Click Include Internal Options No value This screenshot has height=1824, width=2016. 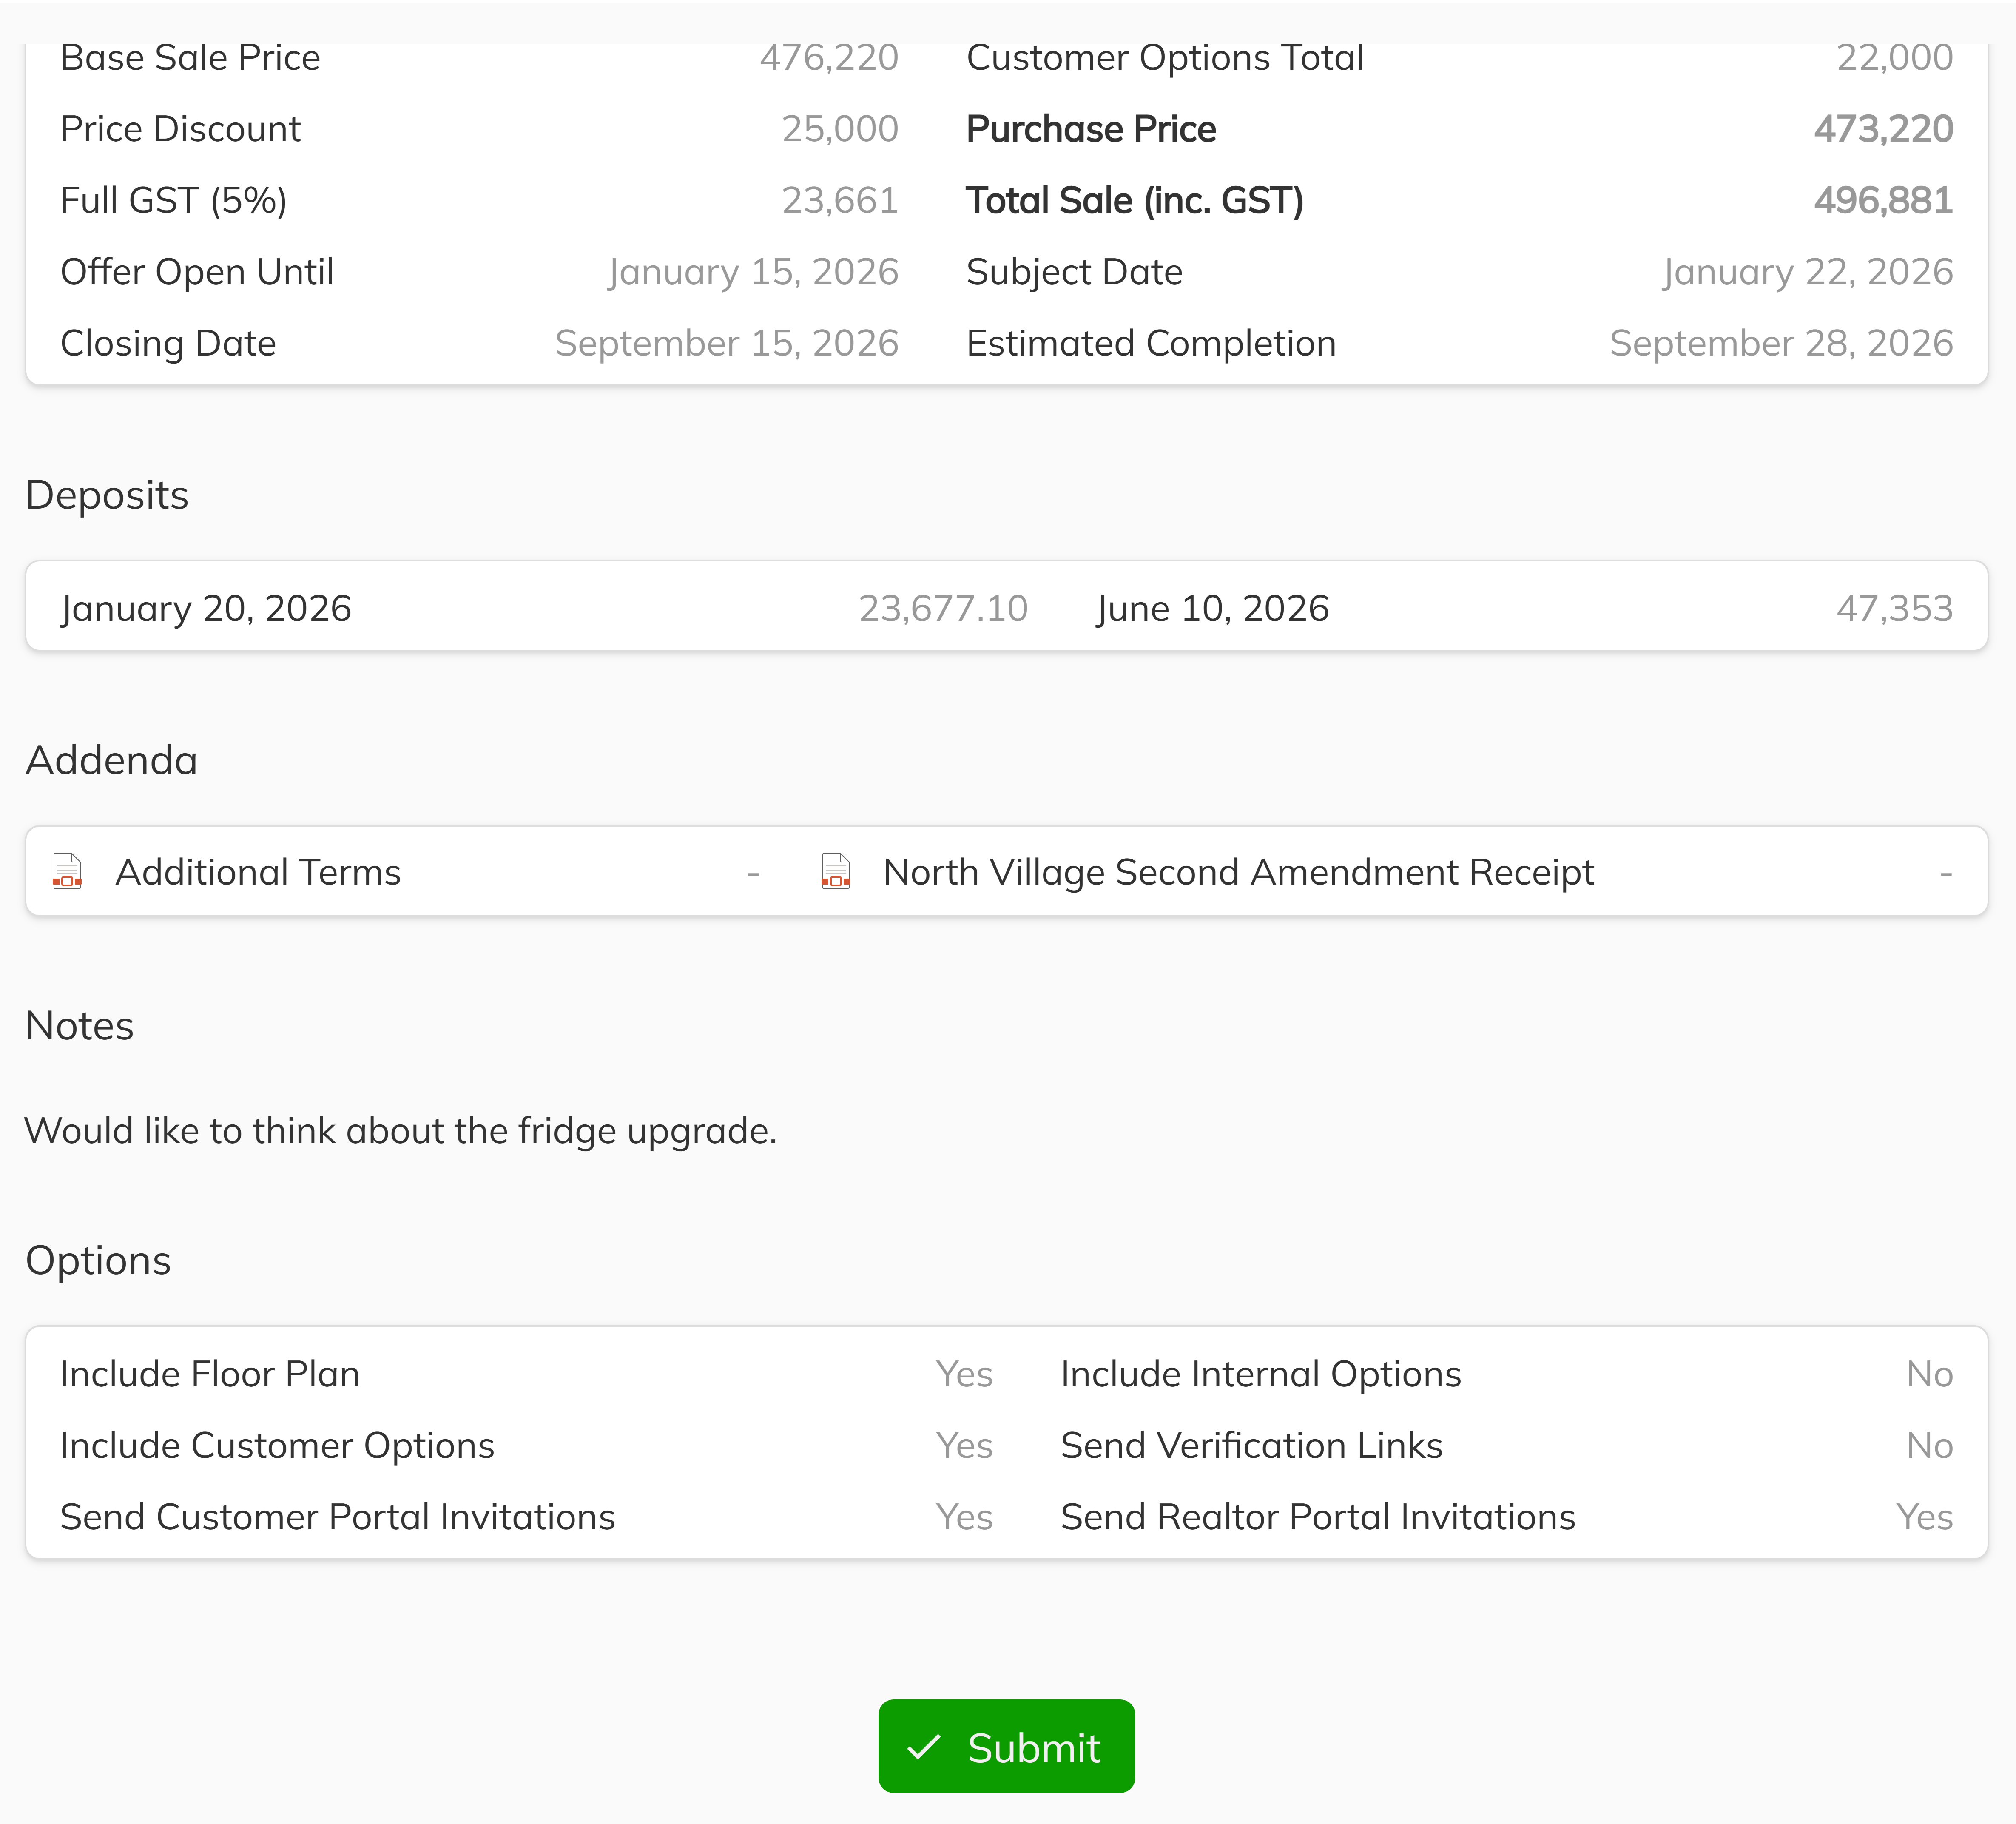[1929, 1374]
